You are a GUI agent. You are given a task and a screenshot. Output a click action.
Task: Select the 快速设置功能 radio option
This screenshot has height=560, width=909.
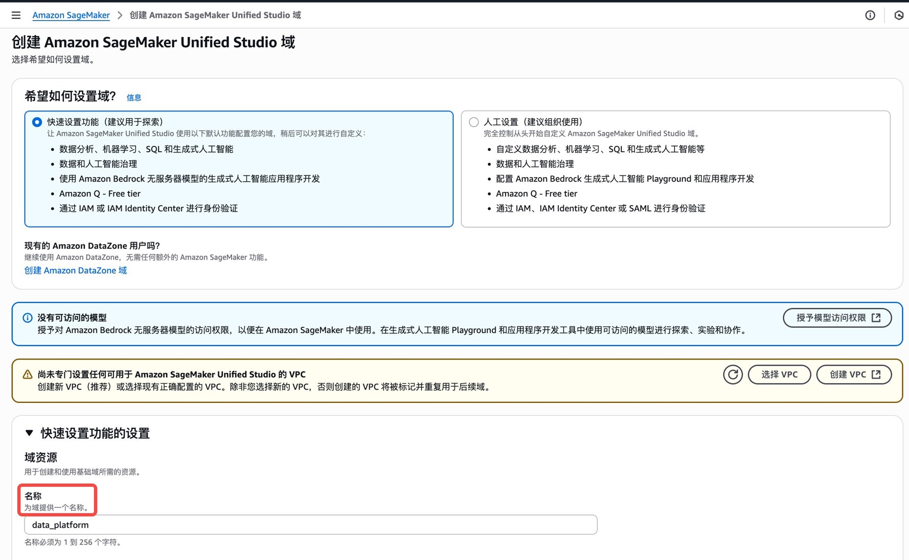click(37, 122)
